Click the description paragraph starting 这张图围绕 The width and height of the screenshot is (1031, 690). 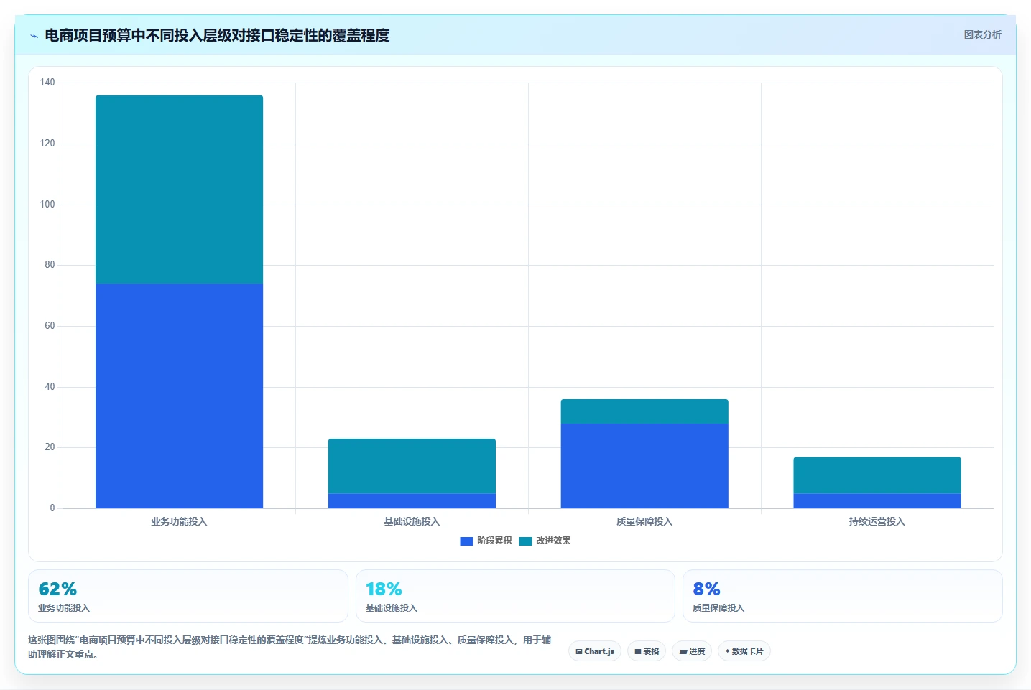coord(290,647)
